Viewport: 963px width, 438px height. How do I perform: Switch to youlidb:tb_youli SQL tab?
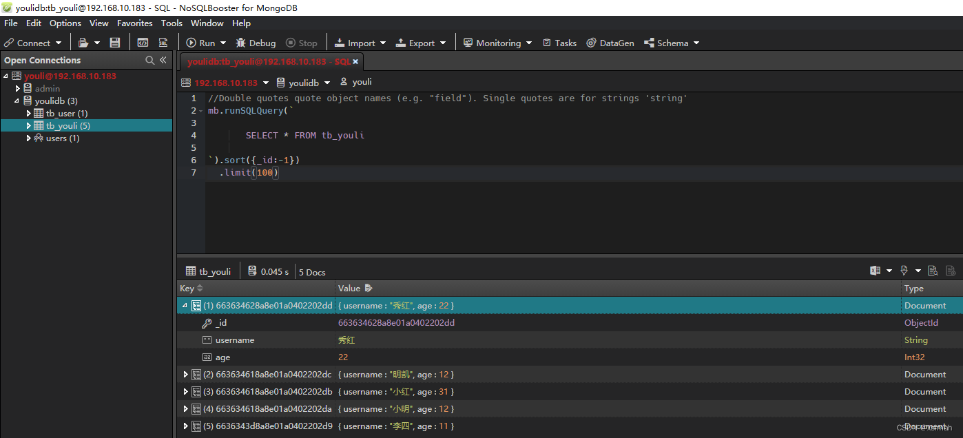tap(269, 61)
